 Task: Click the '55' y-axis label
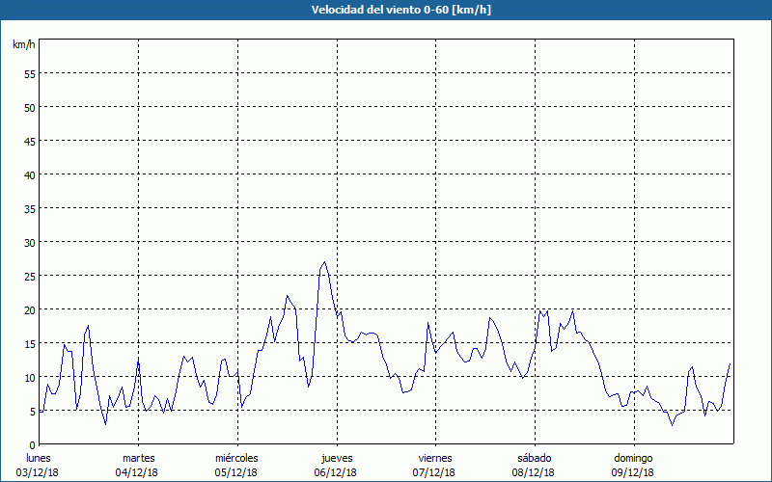tap(30, 74)
